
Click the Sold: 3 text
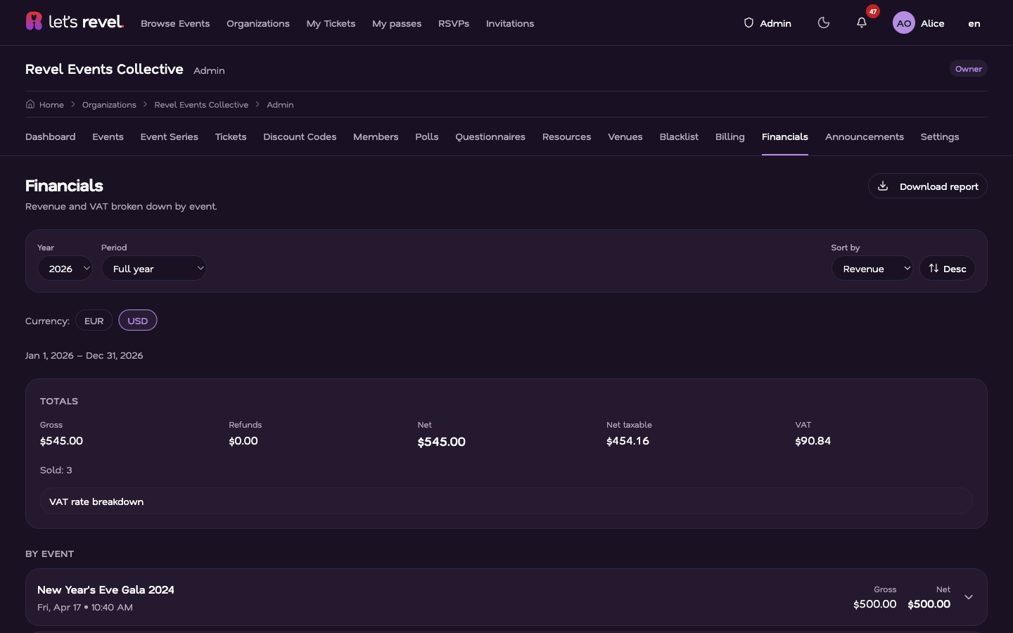tap(56, 470)
